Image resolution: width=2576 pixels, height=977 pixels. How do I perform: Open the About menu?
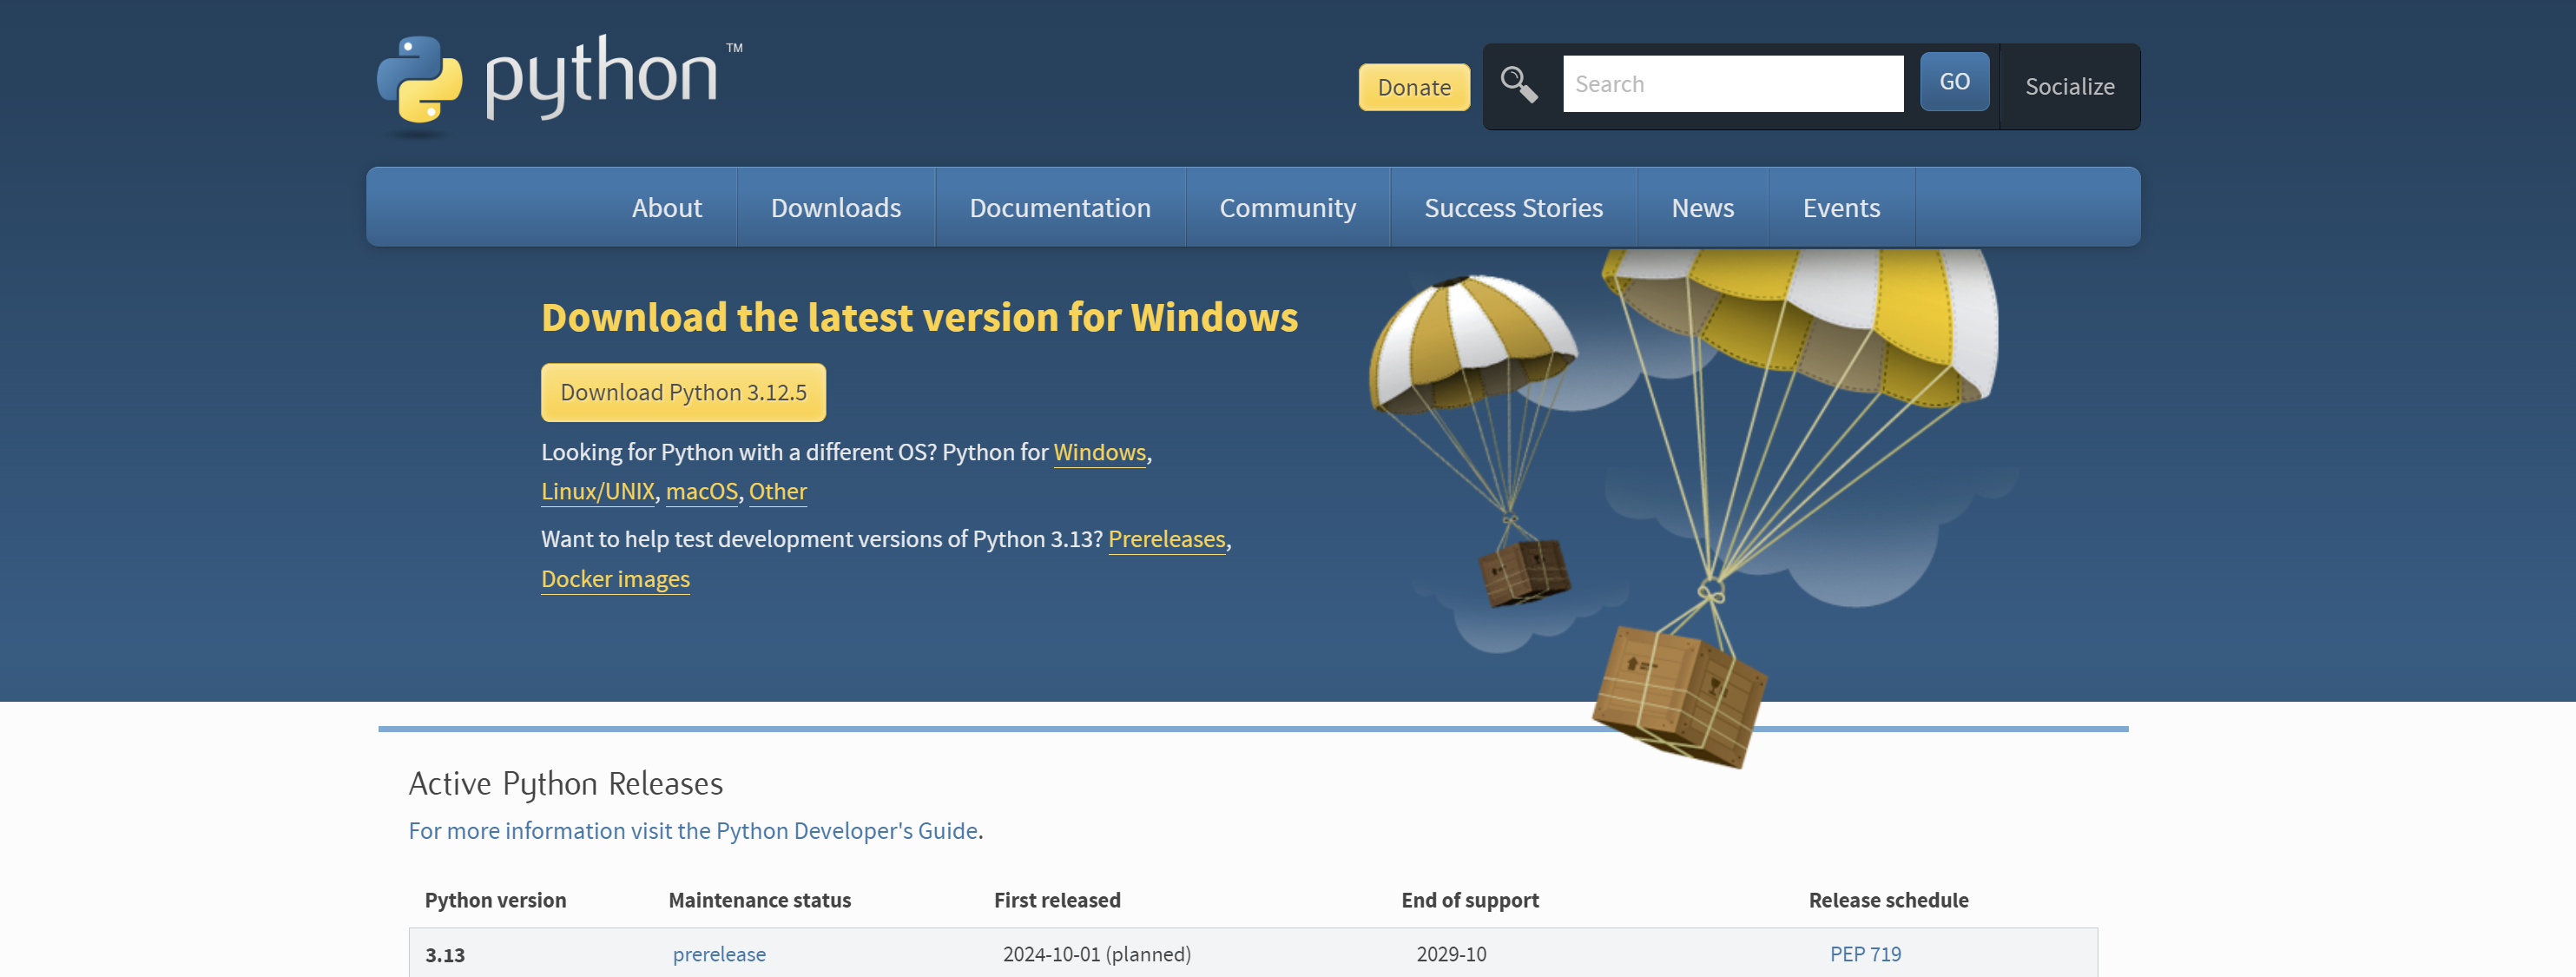tap(666, 208)
